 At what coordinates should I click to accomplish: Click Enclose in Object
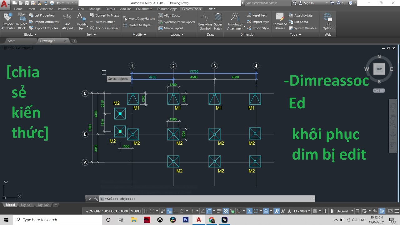(x=105, y=28)
